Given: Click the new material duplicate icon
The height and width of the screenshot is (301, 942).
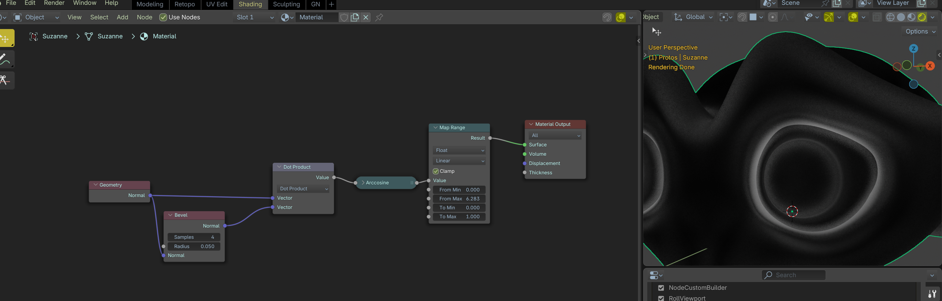Looking at the screenshot, I should click(355, 18).
